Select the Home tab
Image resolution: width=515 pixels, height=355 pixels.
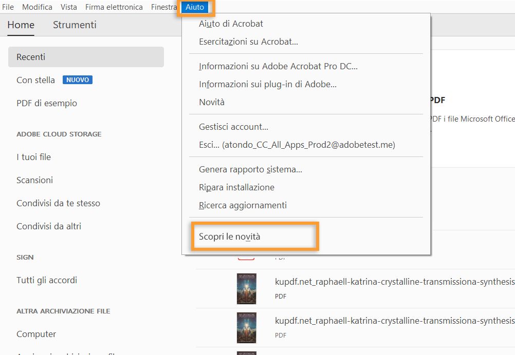(21, 25)
